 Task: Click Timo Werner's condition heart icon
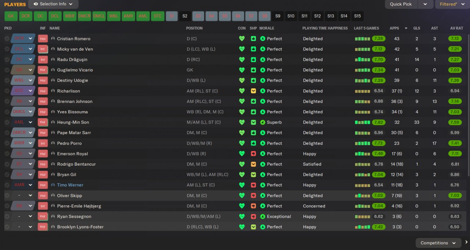coord(242,185)
